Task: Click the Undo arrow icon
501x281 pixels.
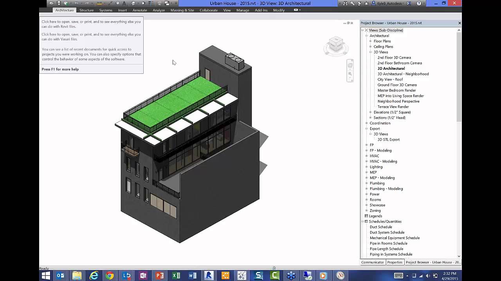Action: tap(76, 3)
